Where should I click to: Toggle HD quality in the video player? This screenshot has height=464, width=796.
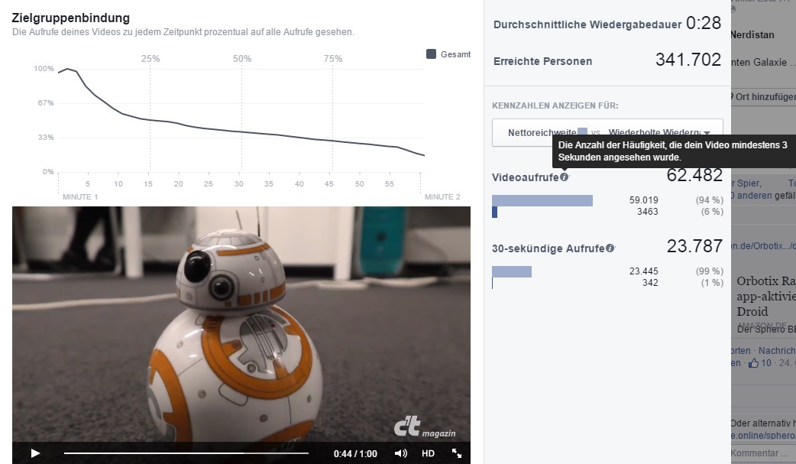tap(428, 453)
